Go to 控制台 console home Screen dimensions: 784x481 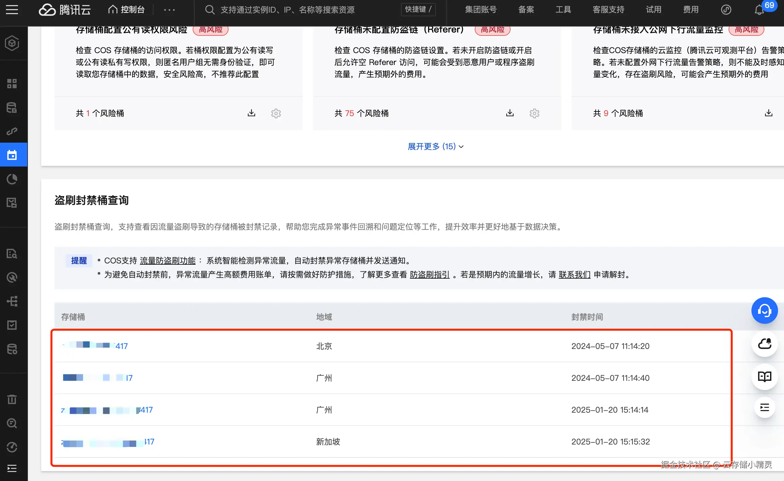(126, 10)
